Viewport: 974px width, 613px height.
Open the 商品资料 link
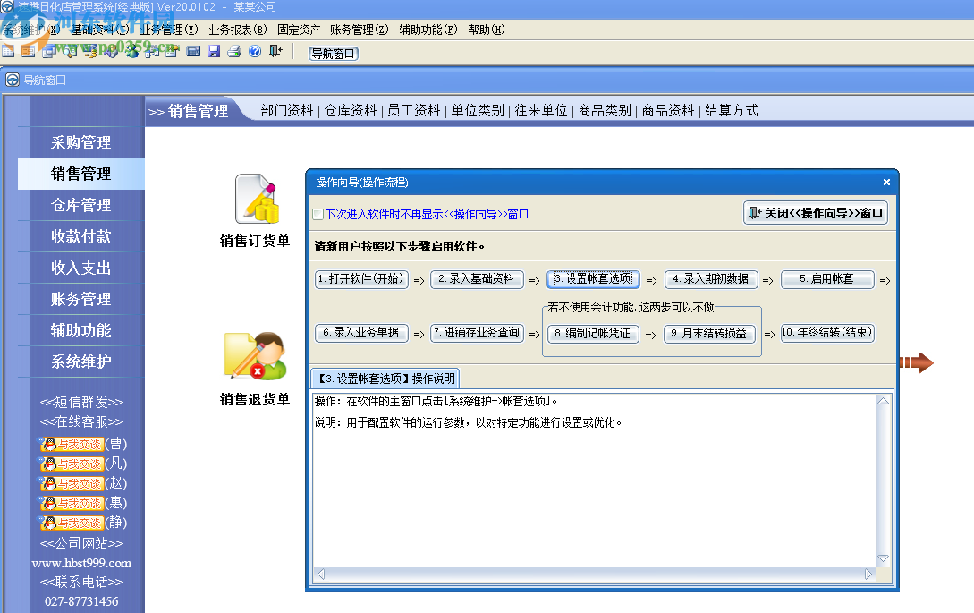(x=668, y=111)
